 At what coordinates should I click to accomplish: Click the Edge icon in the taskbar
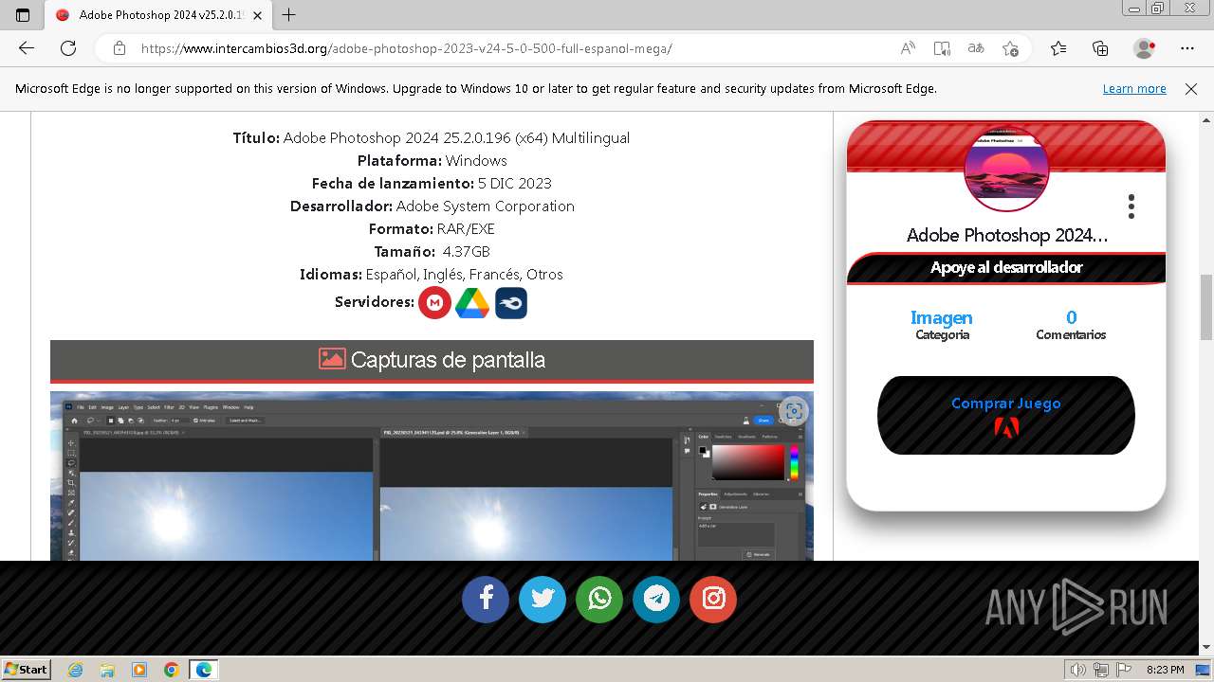pyautogui.click(x=204, y=670)
